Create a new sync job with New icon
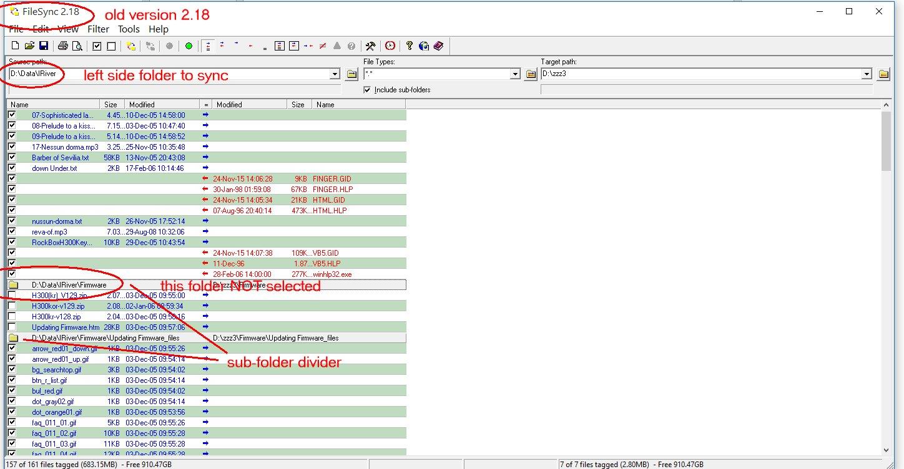Image resolution: width=904 pixels, height=469 pixels. tap(16, 46)
